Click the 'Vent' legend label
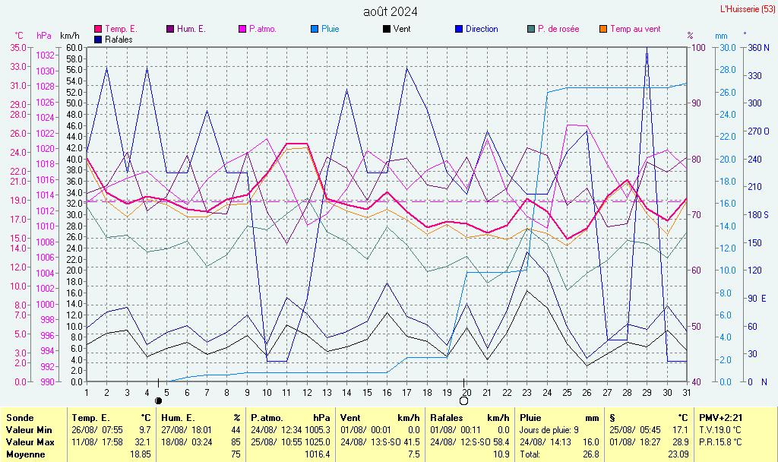The image size is (778, 462). (x=402, y=30)
